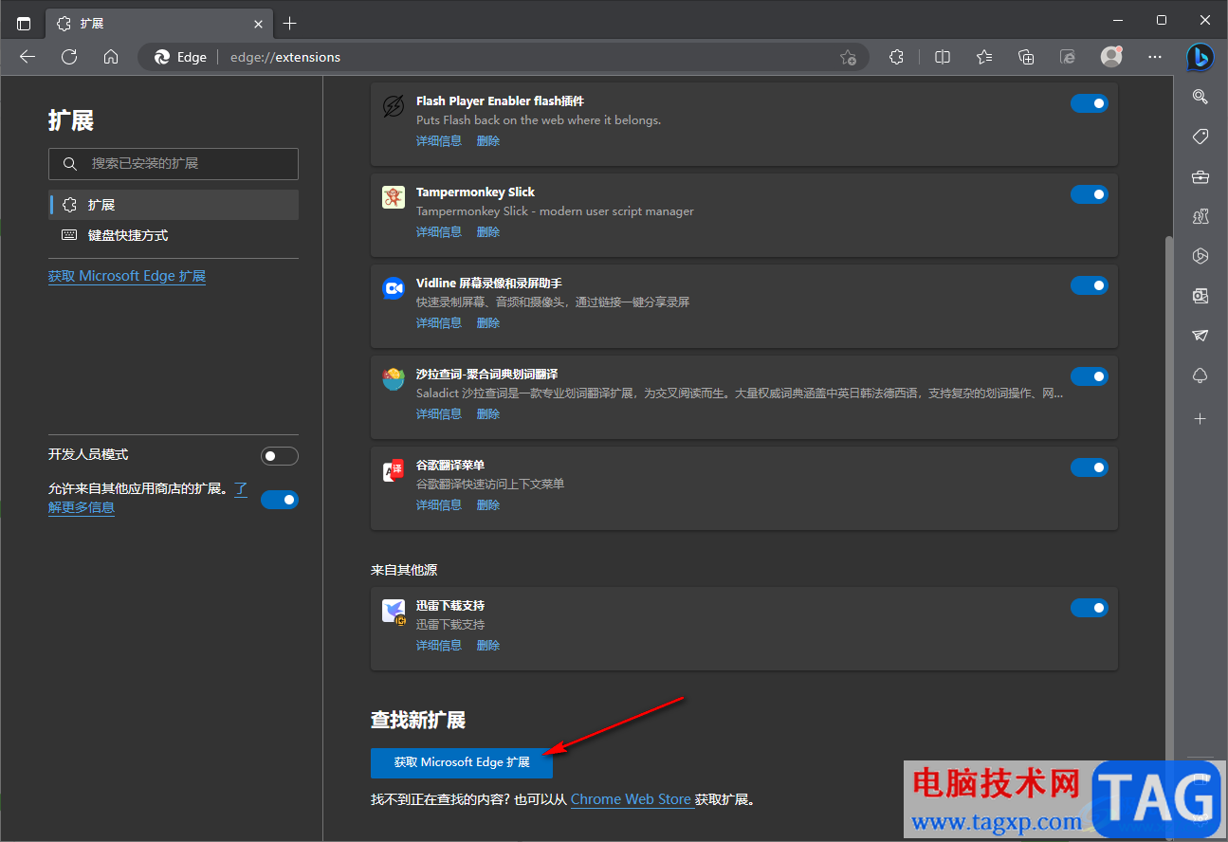The width and height of the screenshot is (1228, 842).
Task: Open the sidebar shopping tag icon
Action: [x=1201, y=137]
